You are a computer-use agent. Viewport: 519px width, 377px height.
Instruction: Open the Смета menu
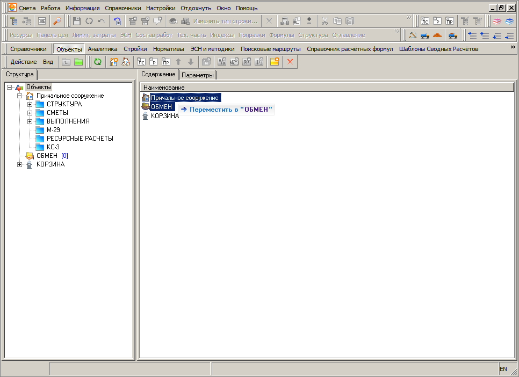click(27, 8)
